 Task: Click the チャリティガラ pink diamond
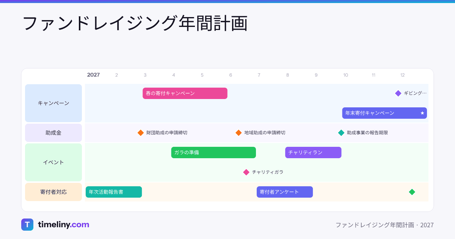pos(246,172)
